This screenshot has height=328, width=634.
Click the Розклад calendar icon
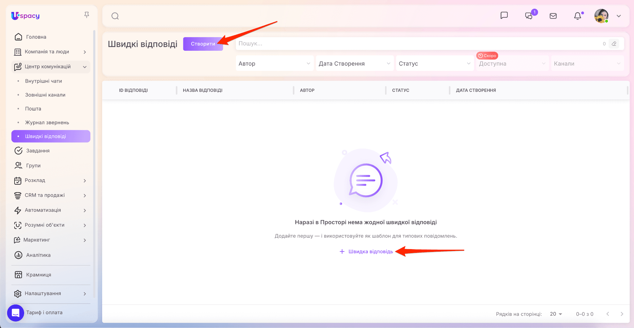[18, 180]
